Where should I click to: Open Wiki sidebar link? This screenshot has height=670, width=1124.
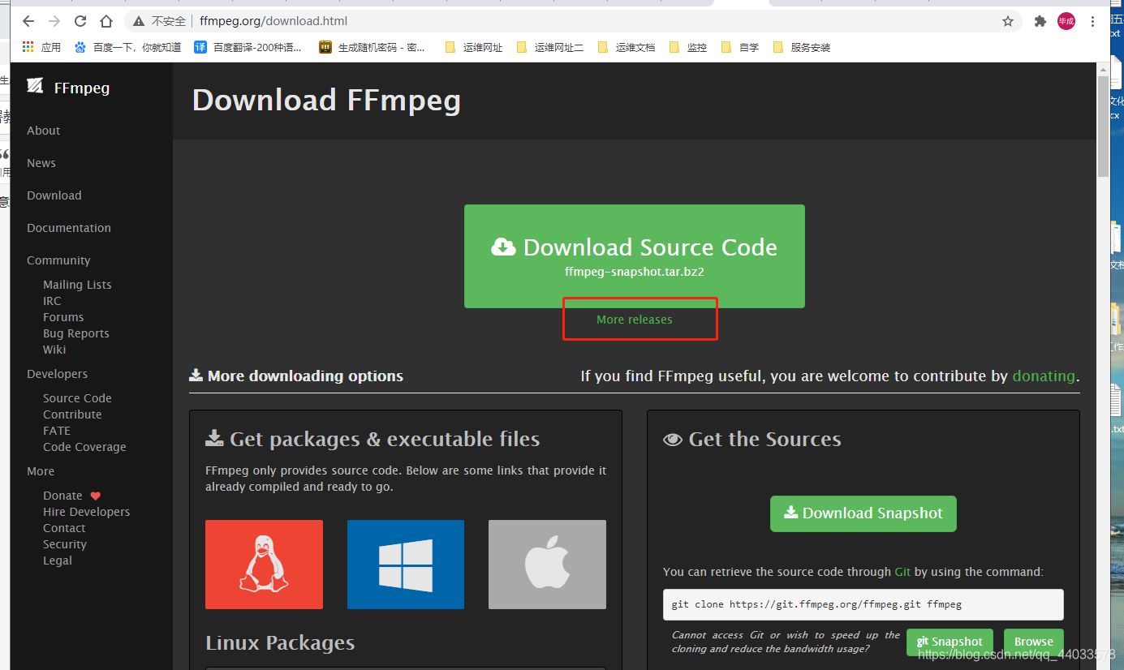click(54, 350)
